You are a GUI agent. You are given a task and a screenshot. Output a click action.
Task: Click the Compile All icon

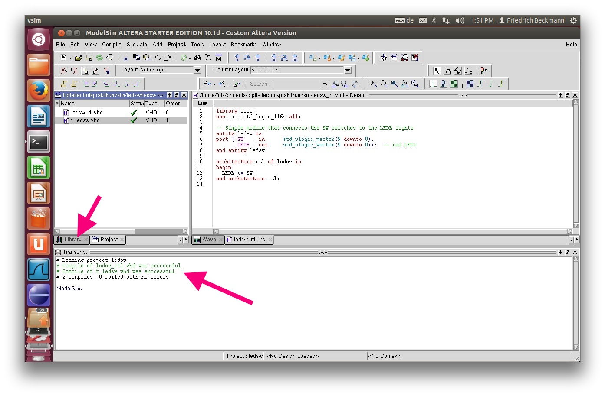point(394,58)
